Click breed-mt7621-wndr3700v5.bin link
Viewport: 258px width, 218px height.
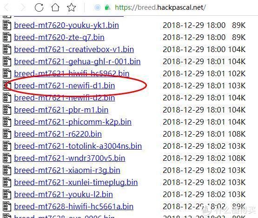click(x=69, y=159)
